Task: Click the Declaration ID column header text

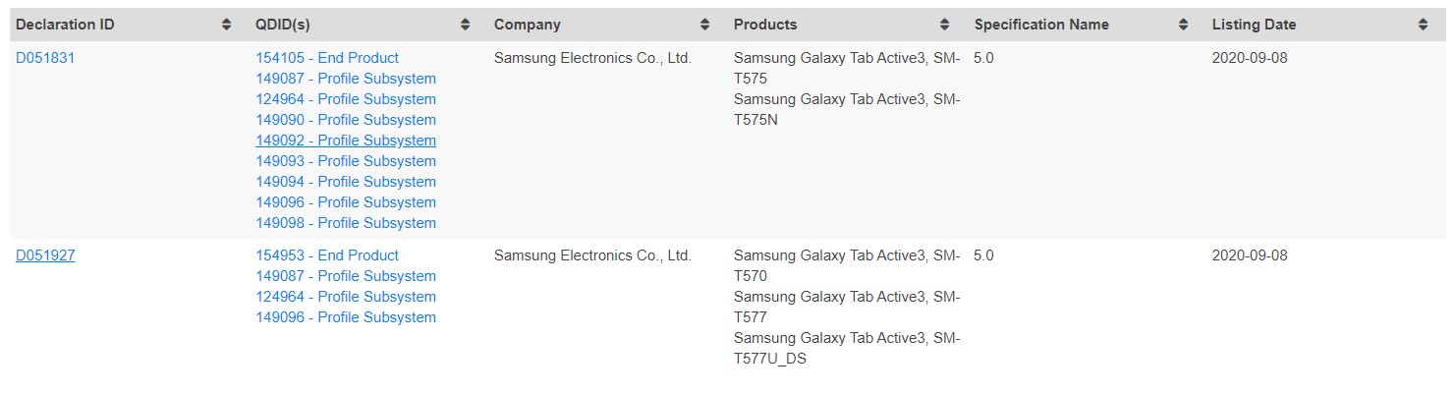Action: pos(65,25)
